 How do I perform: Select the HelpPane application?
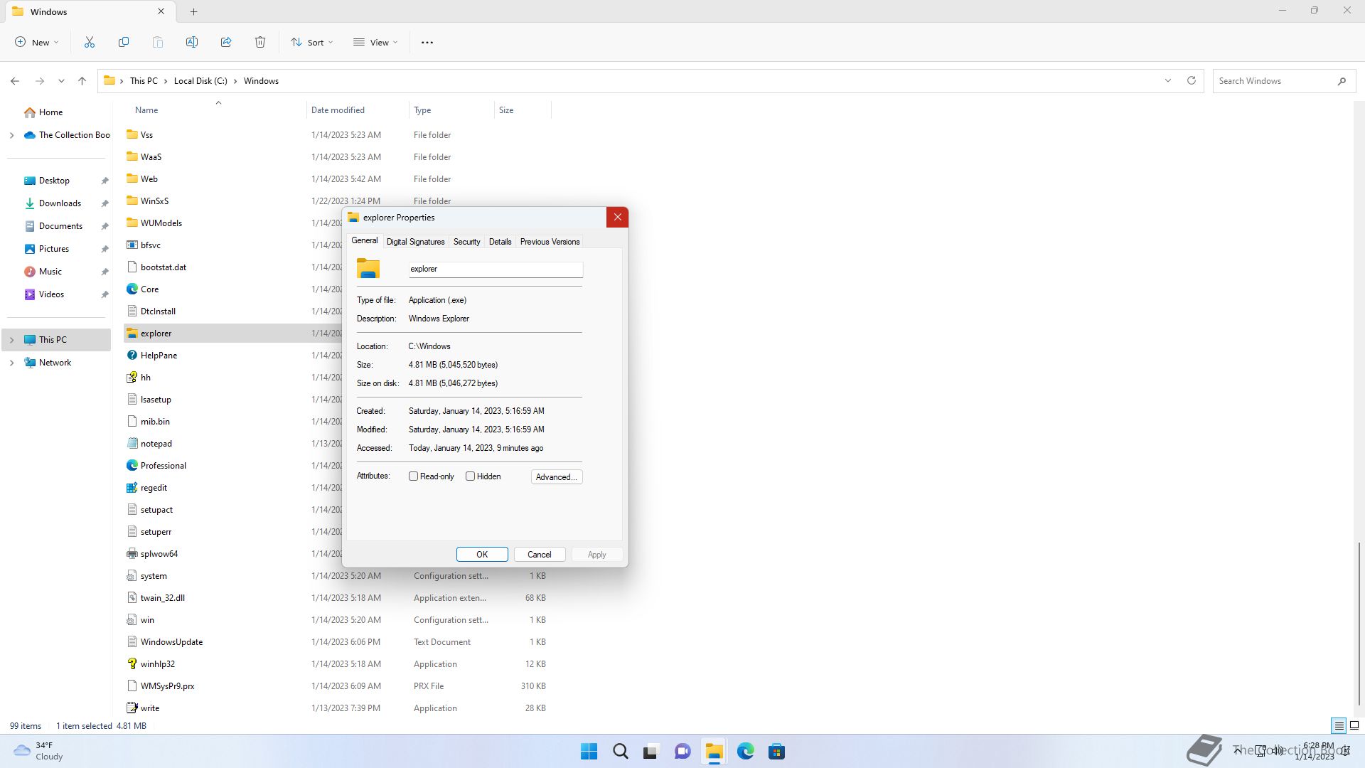[159, 356]
